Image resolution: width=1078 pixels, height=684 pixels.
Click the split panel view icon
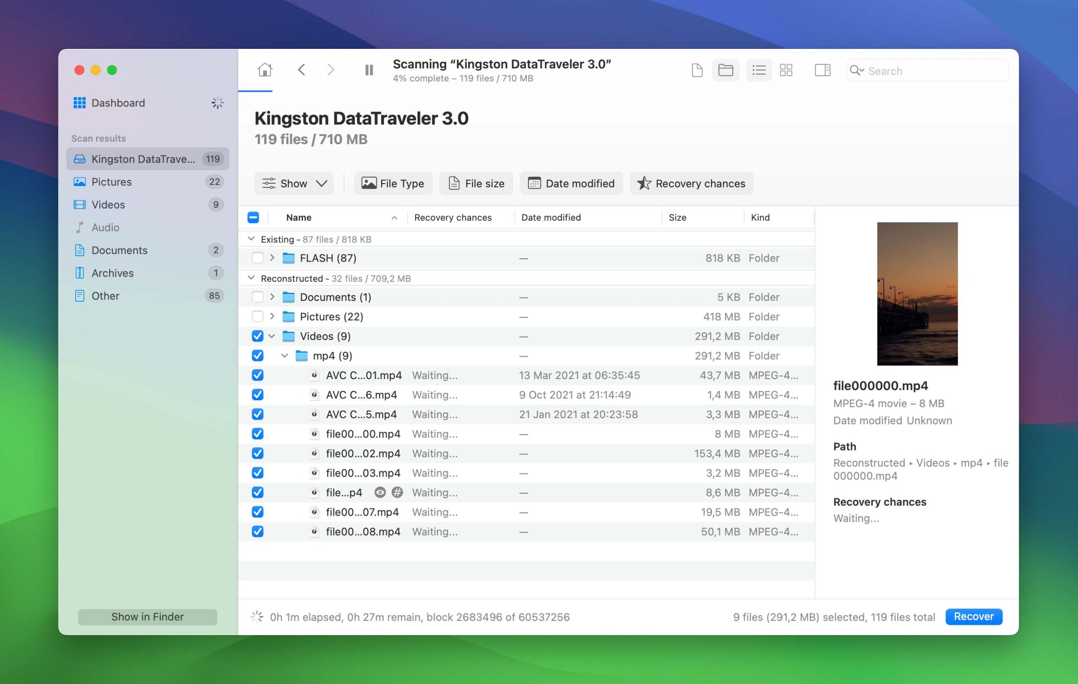click(822, 71)
